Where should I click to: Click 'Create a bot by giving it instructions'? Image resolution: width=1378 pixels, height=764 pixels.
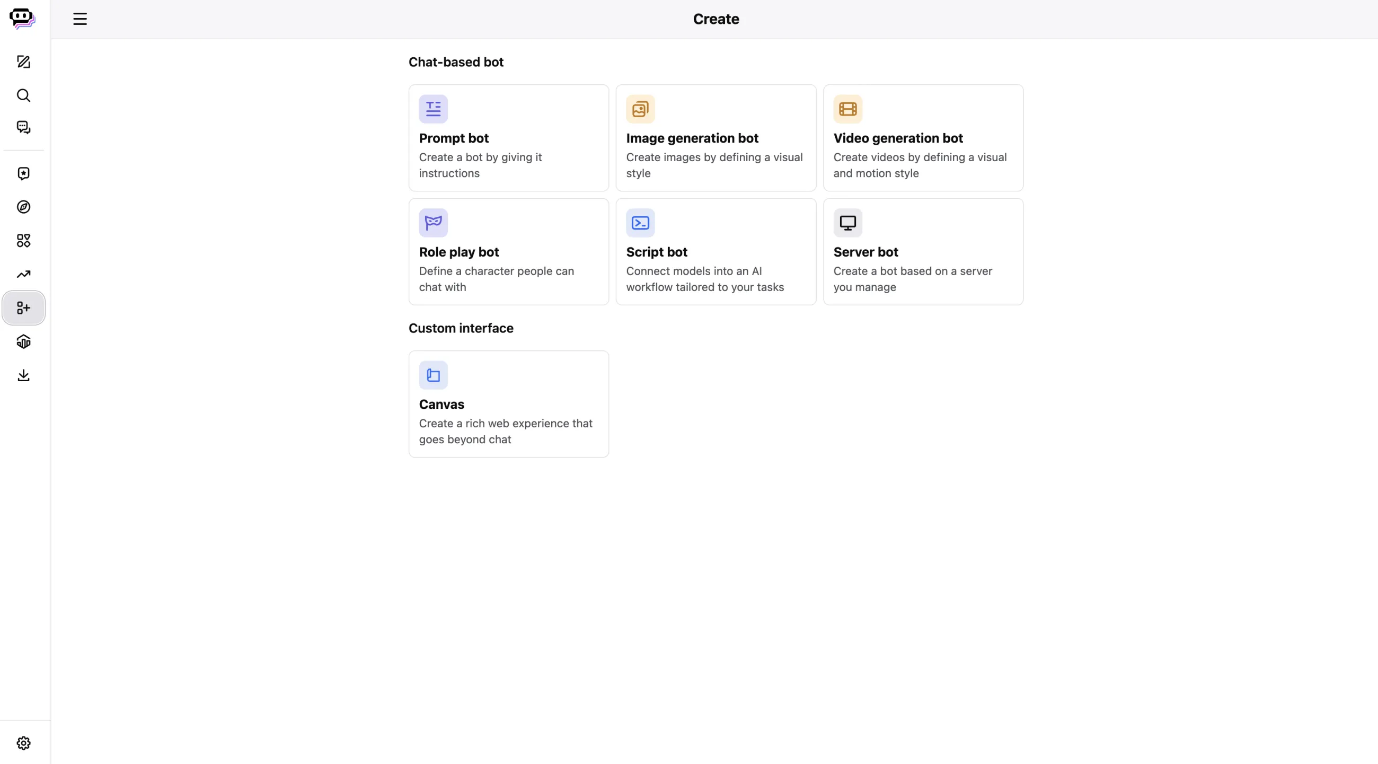click(x=480, y=165)
